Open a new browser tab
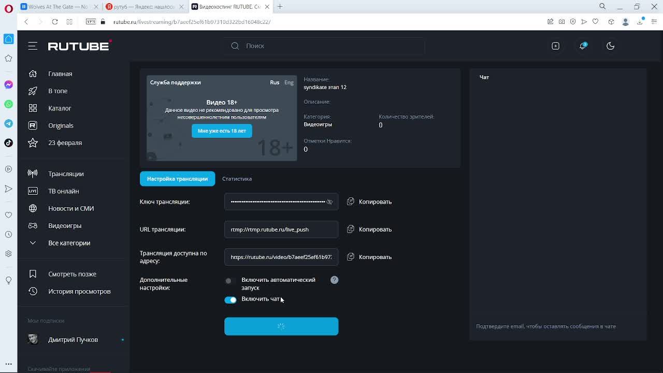This screenshot has width=663, height=373. click(280, 7)
